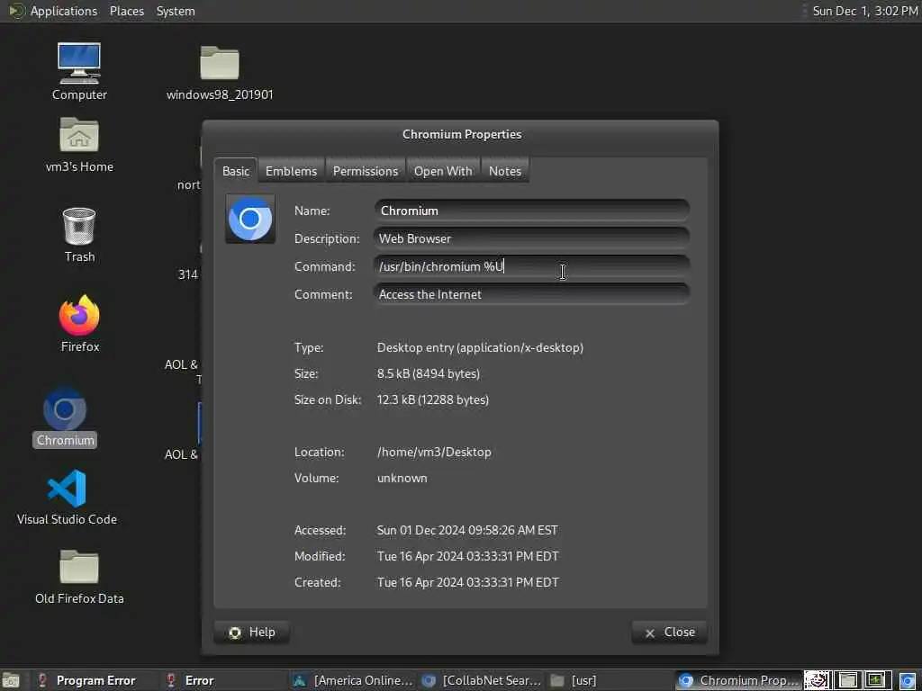Switch to the Notes tab

coord(505,171)
